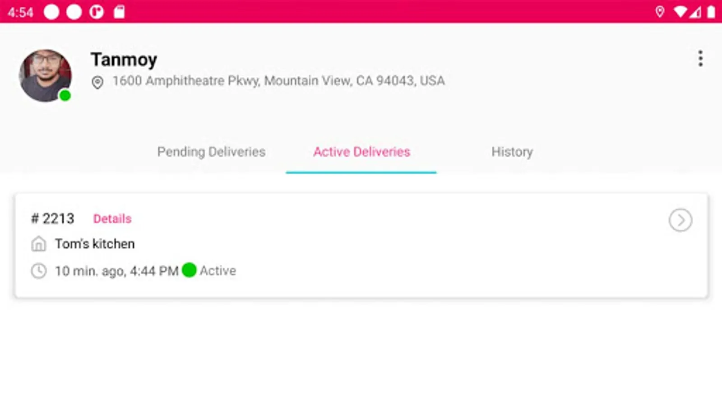722x406 pixels.
Task: Tap the SD card icon in status bar
Action: tap(119, 12)
